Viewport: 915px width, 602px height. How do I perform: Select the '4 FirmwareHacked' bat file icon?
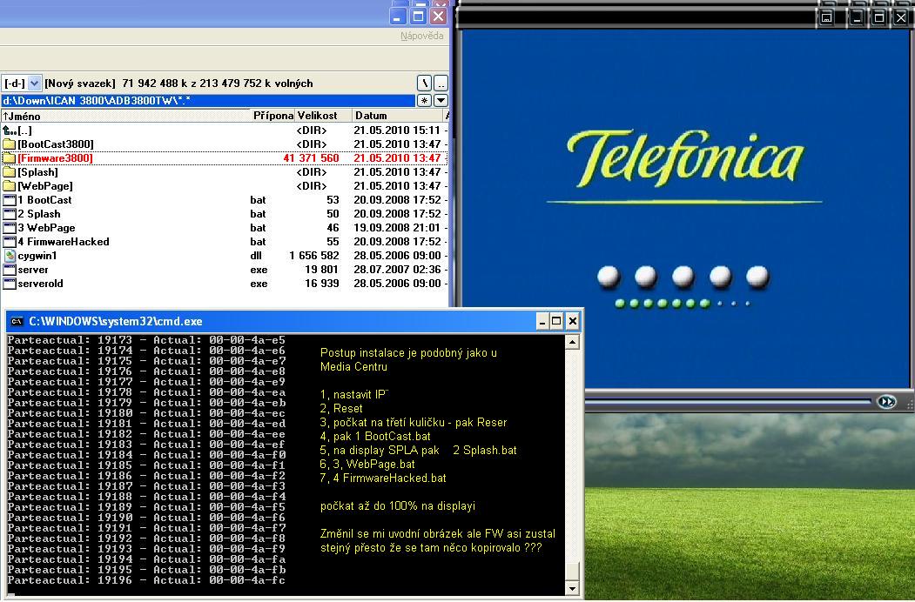coord(10,242)
